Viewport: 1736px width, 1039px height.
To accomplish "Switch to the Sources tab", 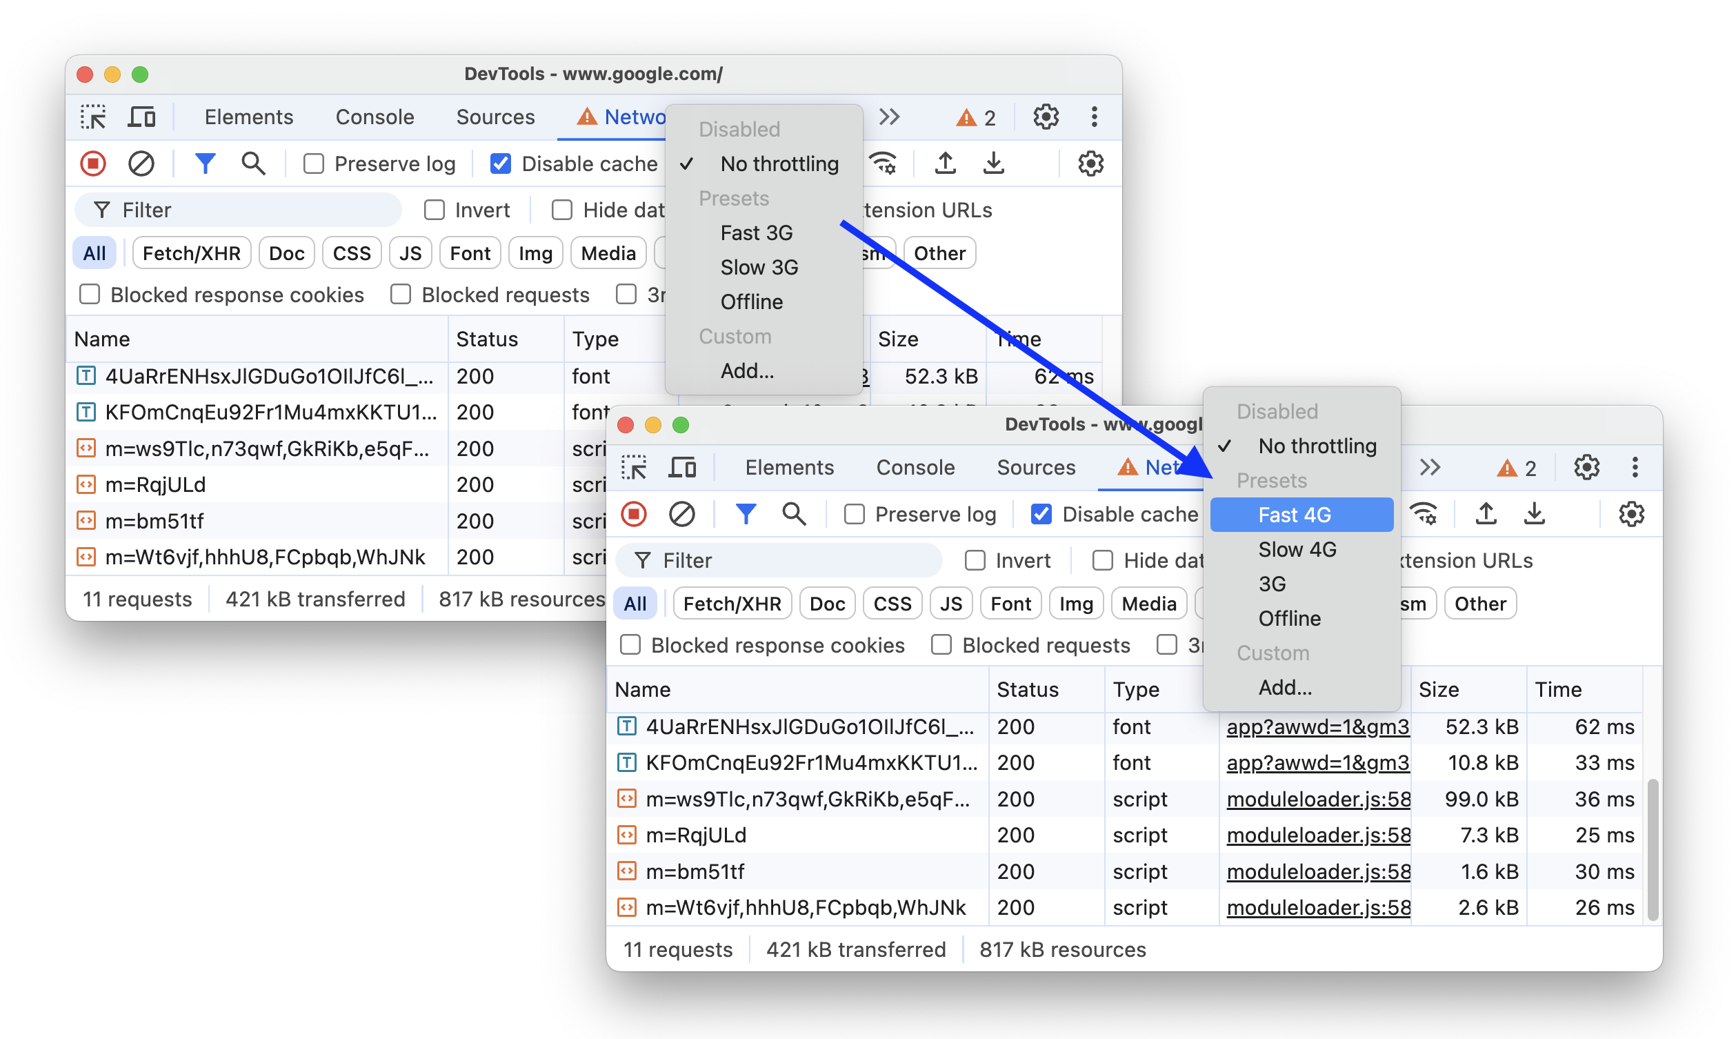I will pyautogui.click(x=1036, y=468).
